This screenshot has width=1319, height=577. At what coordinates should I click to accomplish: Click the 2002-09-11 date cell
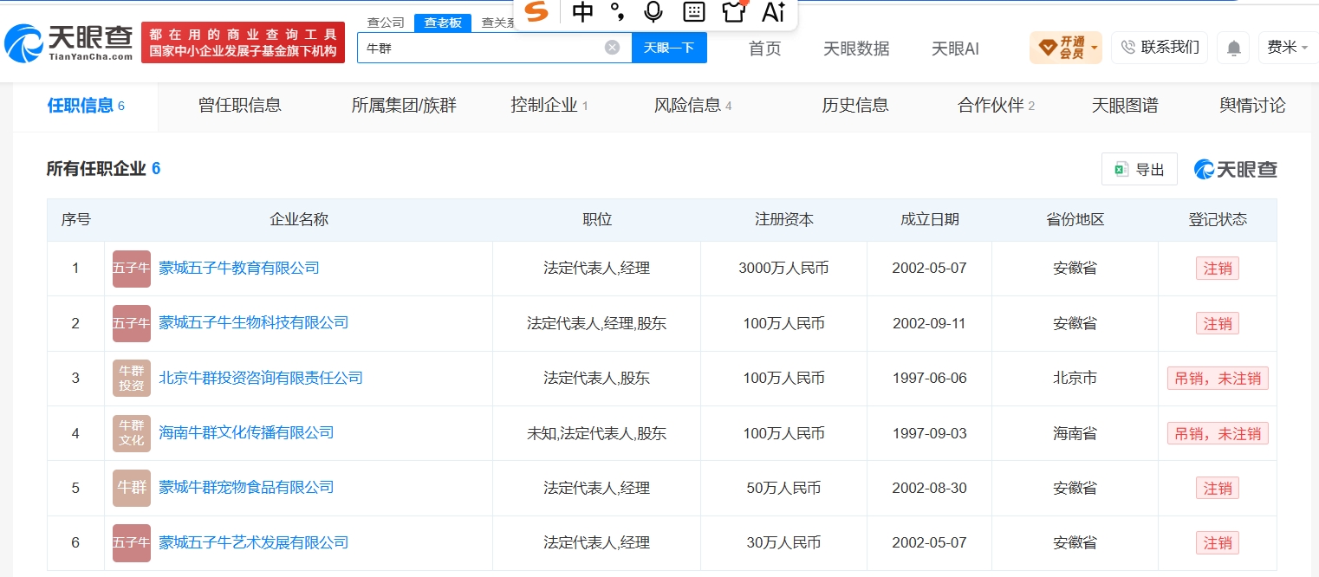click(929, 323)
